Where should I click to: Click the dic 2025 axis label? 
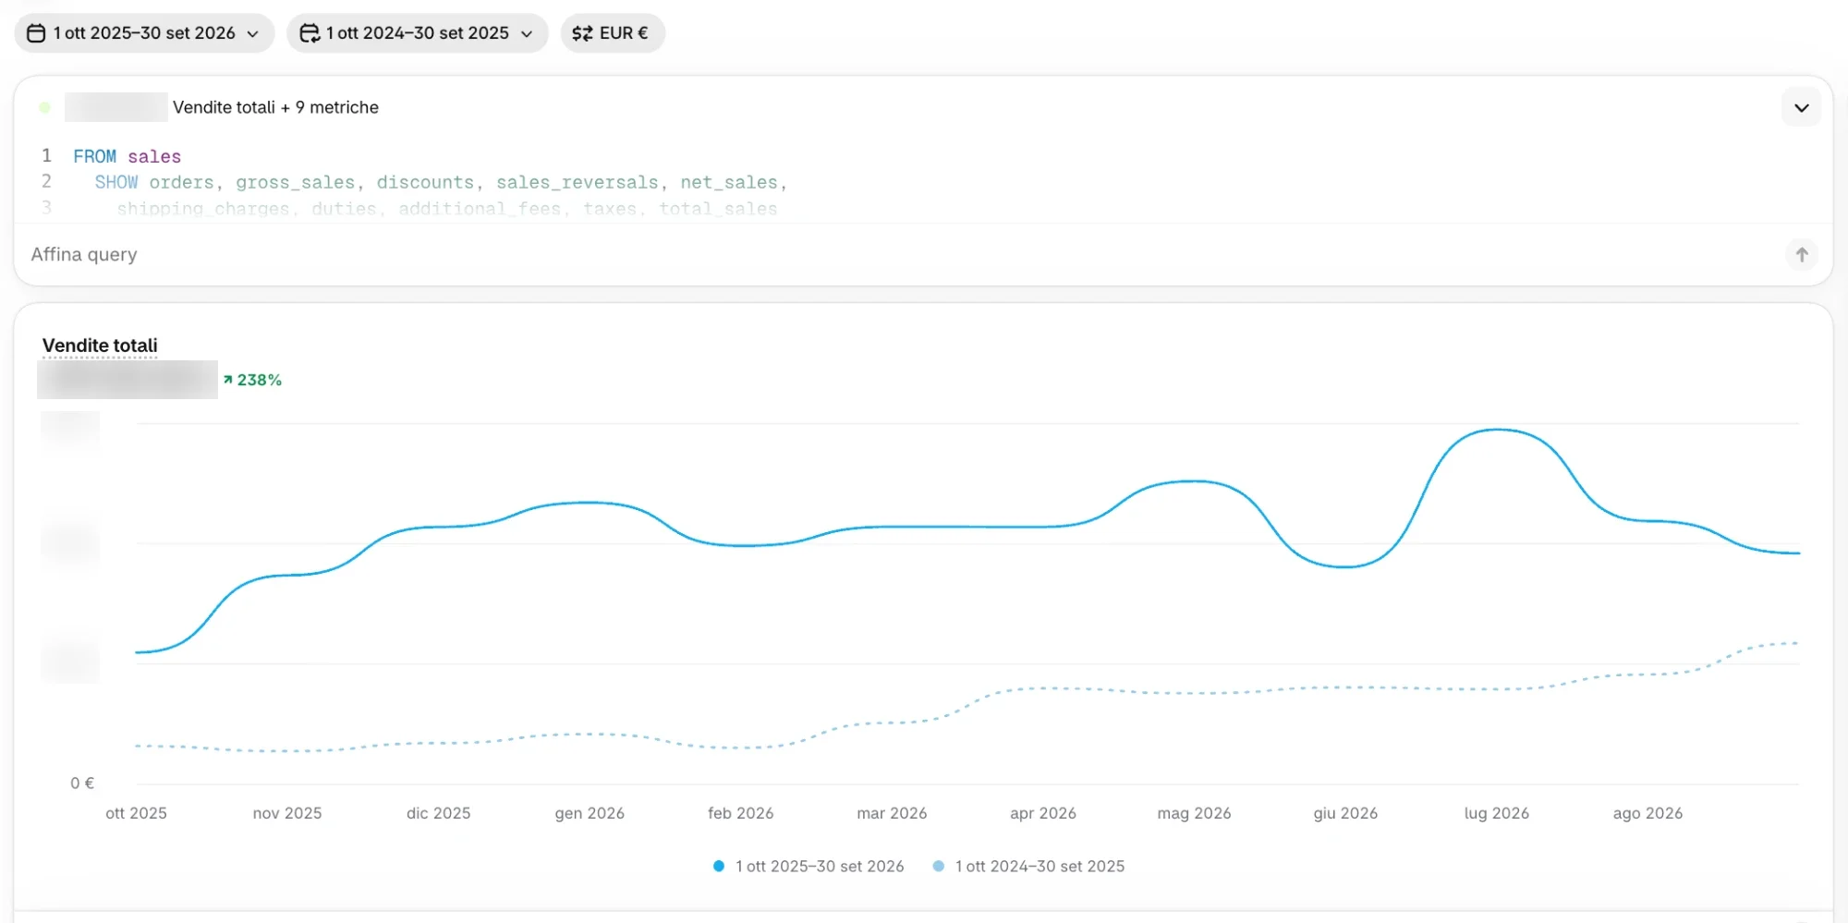pos(438,813)
